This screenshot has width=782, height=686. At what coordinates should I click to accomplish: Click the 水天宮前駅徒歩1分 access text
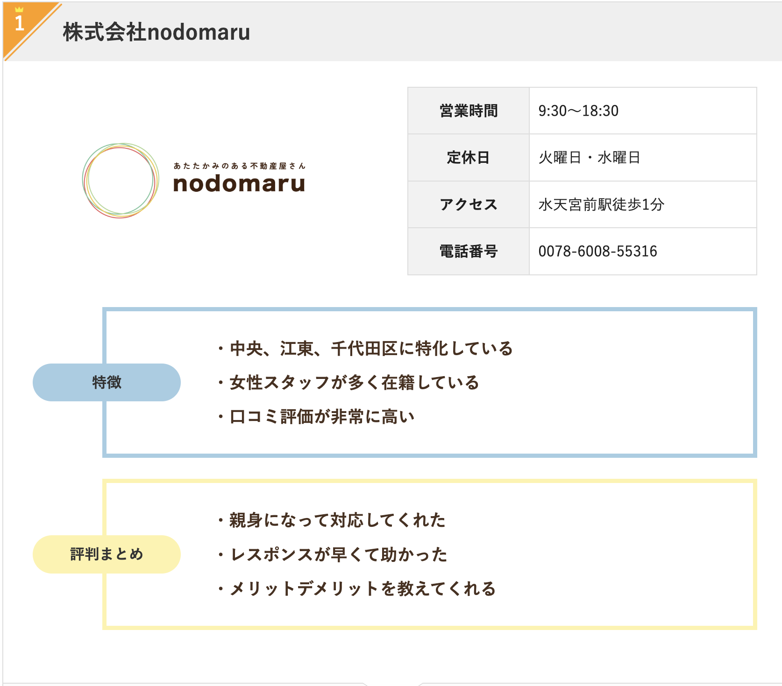(x=601, y=204)
